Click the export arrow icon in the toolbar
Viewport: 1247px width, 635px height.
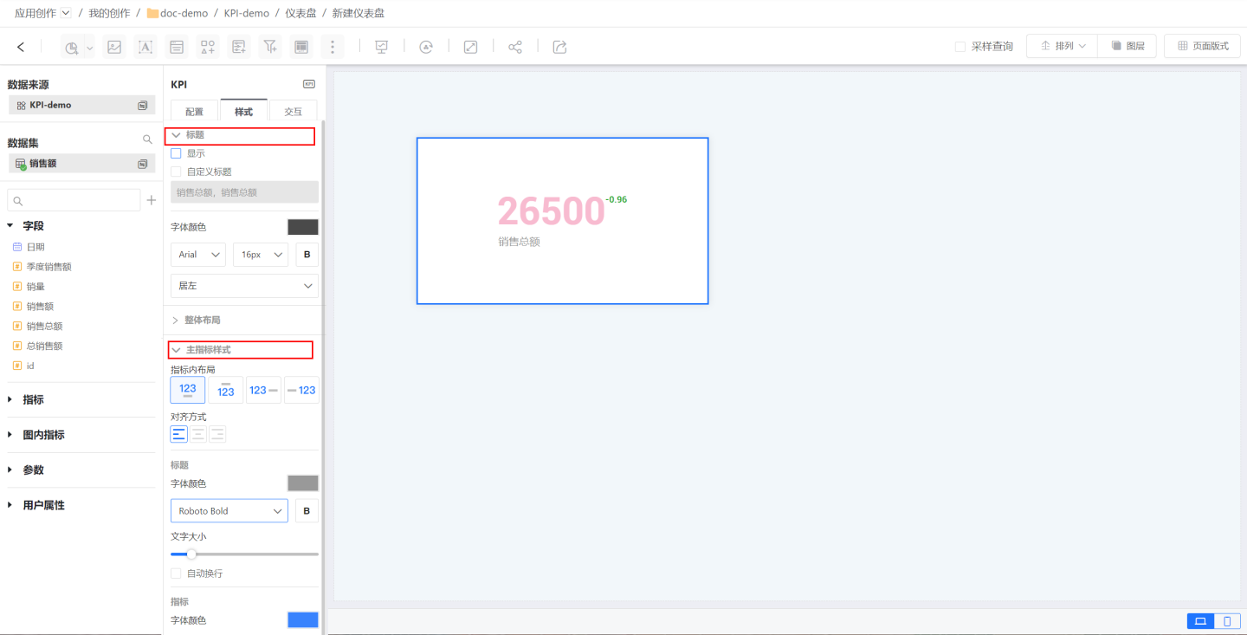coord(560,47)
